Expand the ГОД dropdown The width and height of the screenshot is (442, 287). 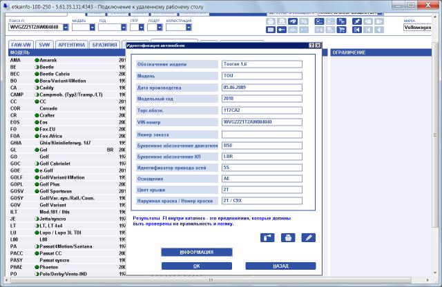pos(124,28)
